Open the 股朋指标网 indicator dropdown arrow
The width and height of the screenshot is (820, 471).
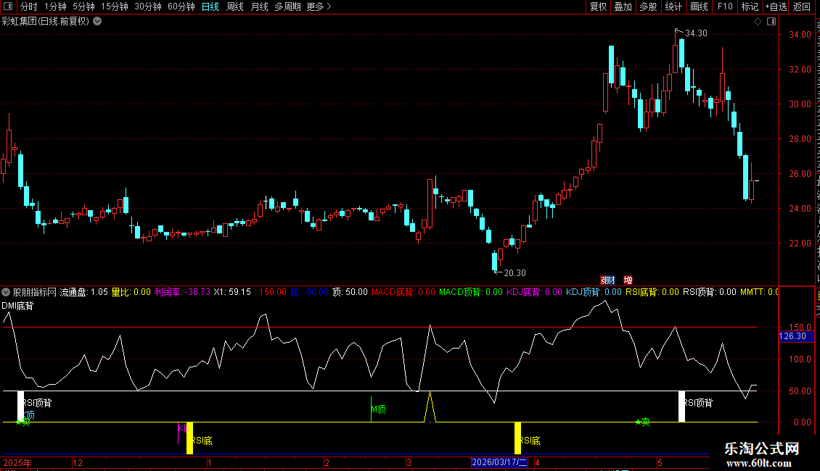click(6, 292)
